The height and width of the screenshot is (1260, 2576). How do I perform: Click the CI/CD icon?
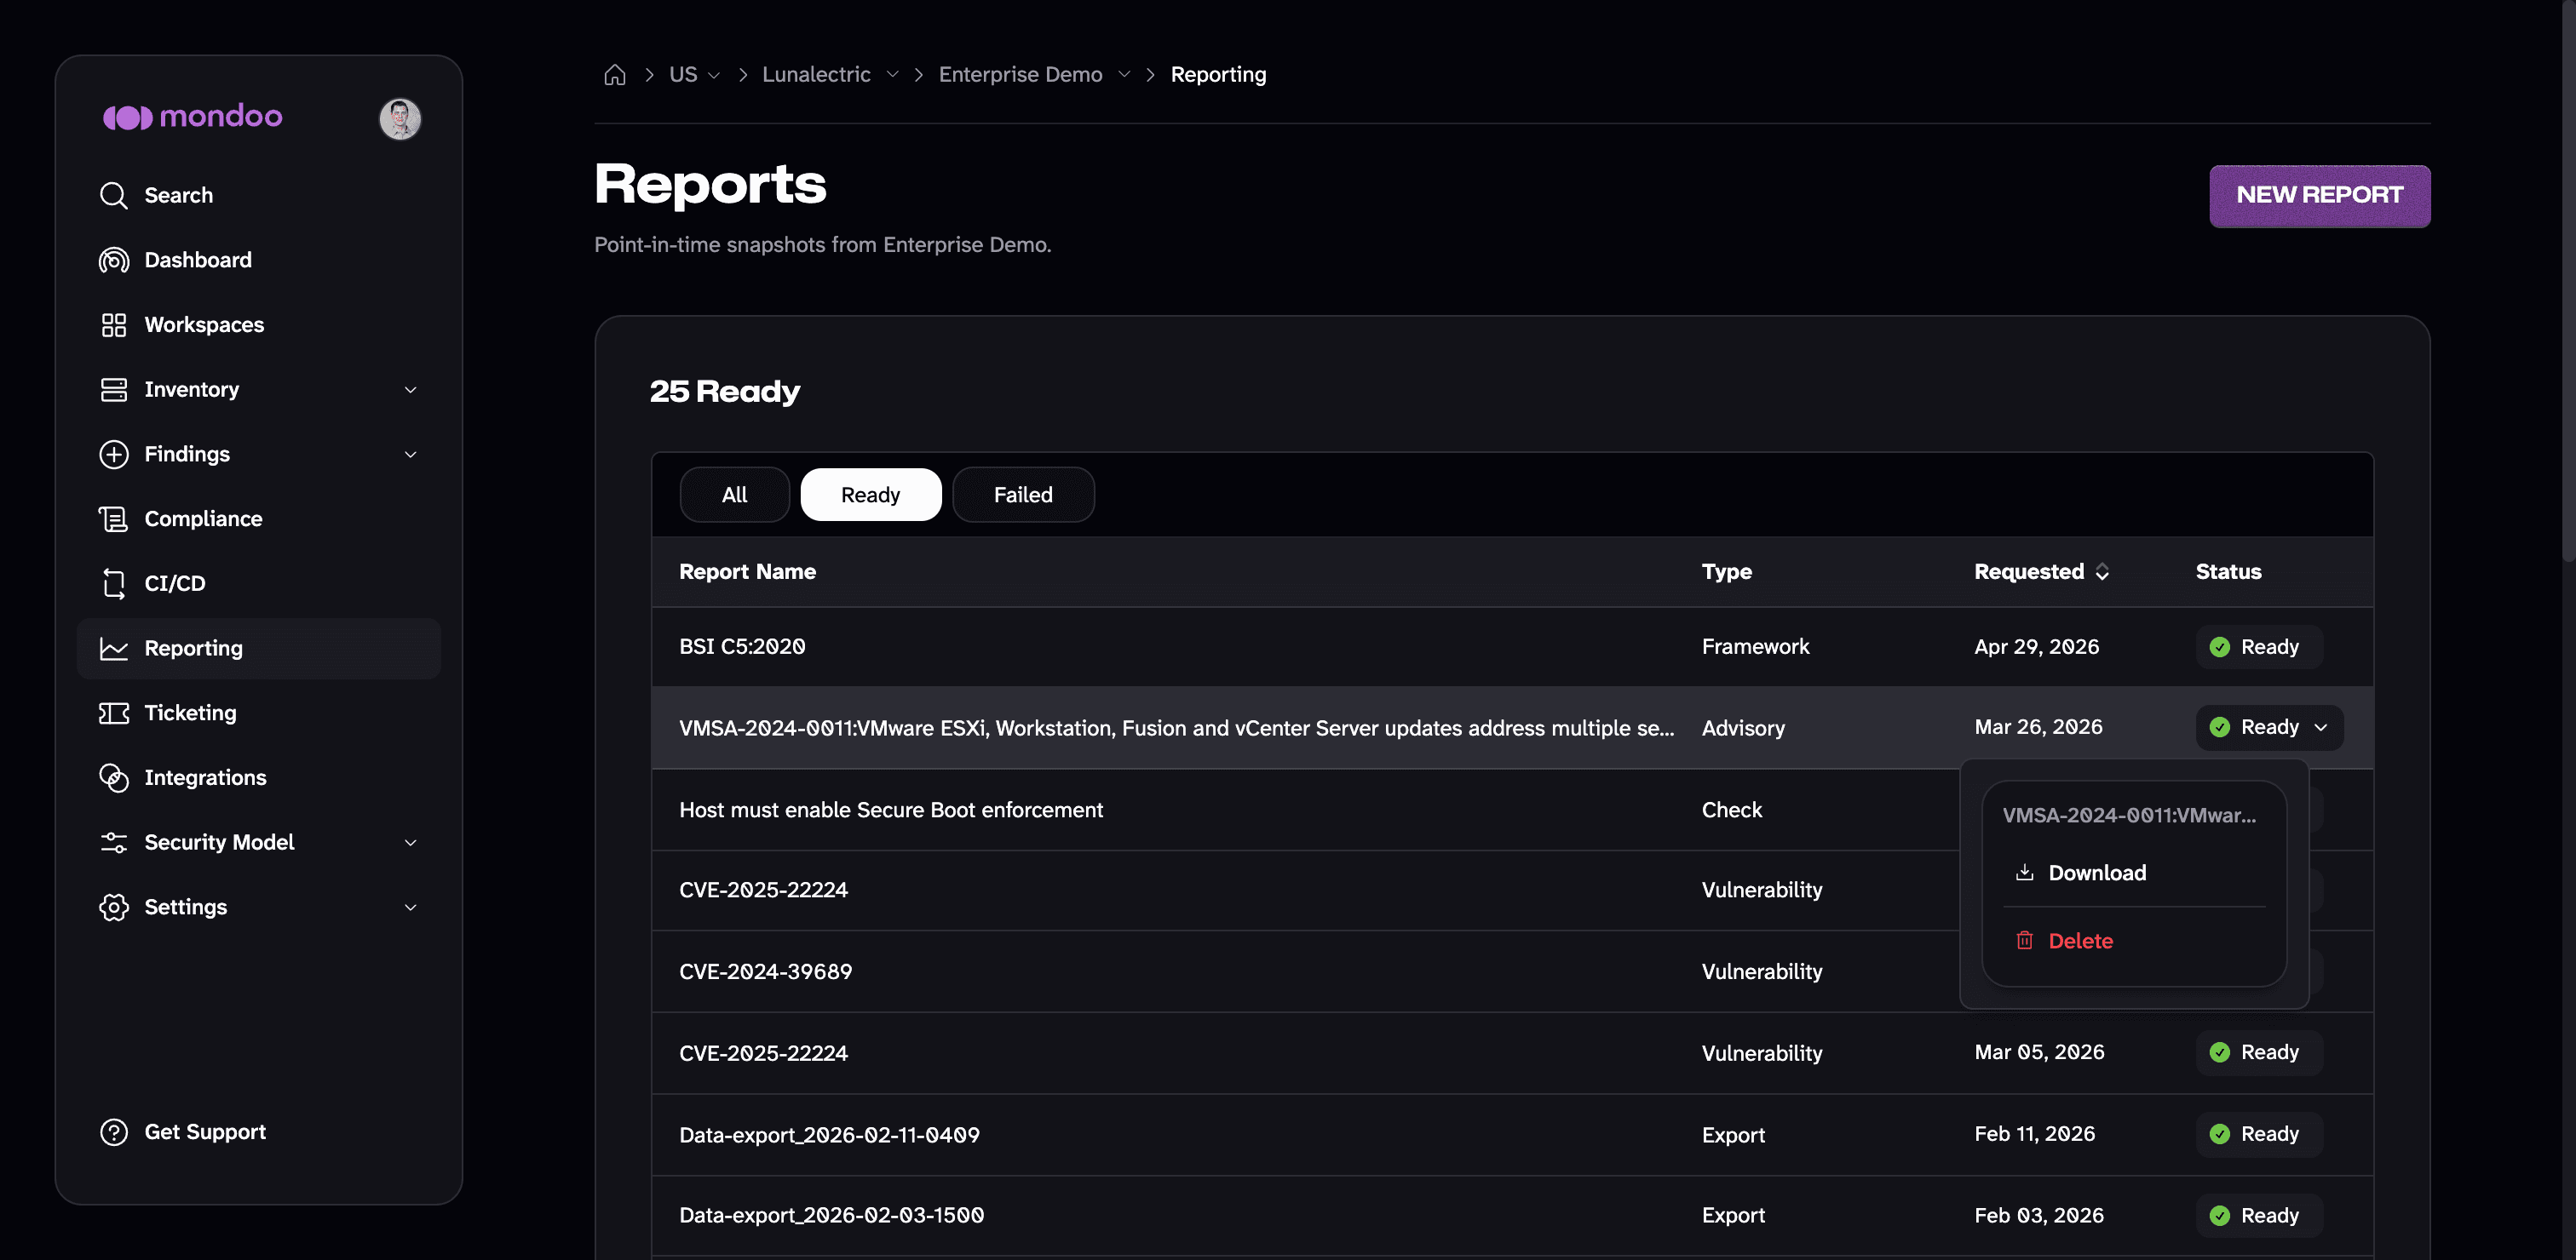point(114,583)
